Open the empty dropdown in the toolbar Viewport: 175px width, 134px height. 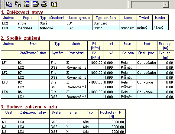click(x=166, y=5)
